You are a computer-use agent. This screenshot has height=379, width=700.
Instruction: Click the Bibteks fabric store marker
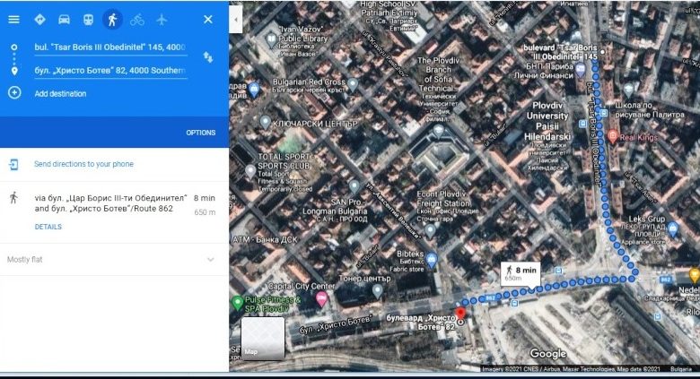tap(432, 260)
